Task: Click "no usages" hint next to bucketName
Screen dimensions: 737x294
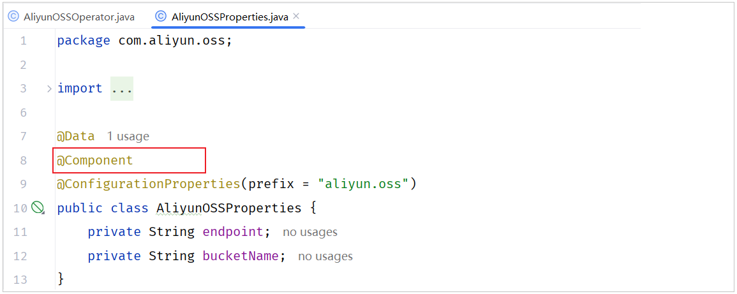Action: 325,256
